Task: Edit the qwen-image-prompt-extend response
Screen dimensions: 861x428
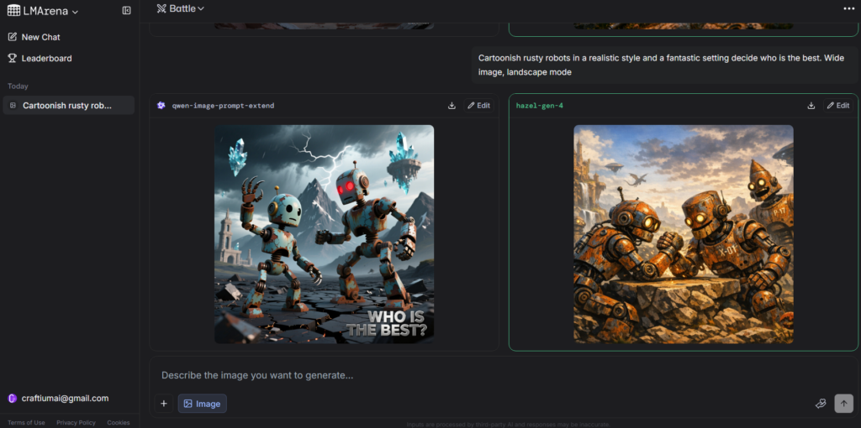Action: click(478, 106)
